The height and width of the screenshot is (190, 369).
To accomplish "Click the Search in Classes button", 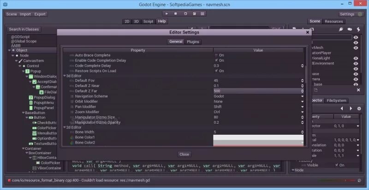I will 24,29.
